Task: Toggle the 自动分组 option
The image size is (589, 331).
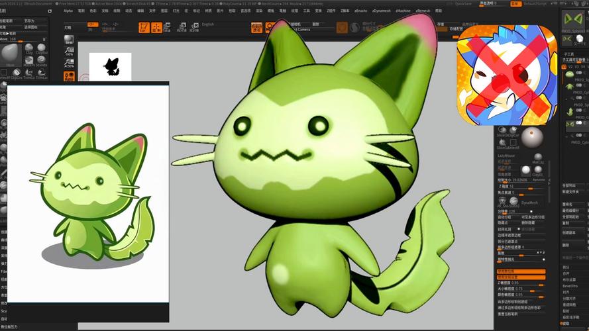Action: 504,217
